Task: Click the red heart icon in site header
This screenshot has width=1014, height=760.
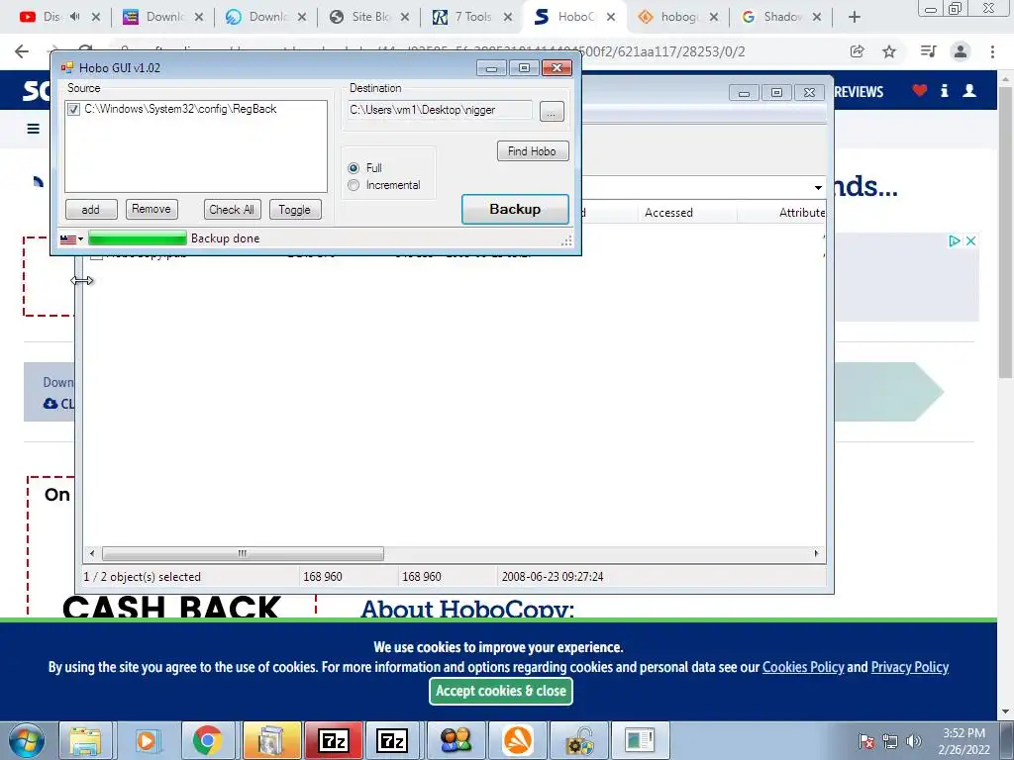Action: 920,90
